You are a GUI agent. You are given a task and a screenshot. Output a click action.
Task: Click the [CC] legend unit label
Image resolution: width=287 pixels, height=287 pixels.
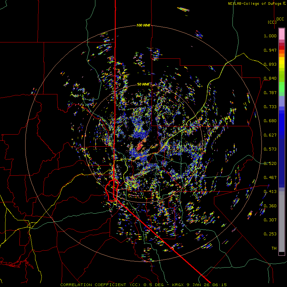[x=272, y=22]
